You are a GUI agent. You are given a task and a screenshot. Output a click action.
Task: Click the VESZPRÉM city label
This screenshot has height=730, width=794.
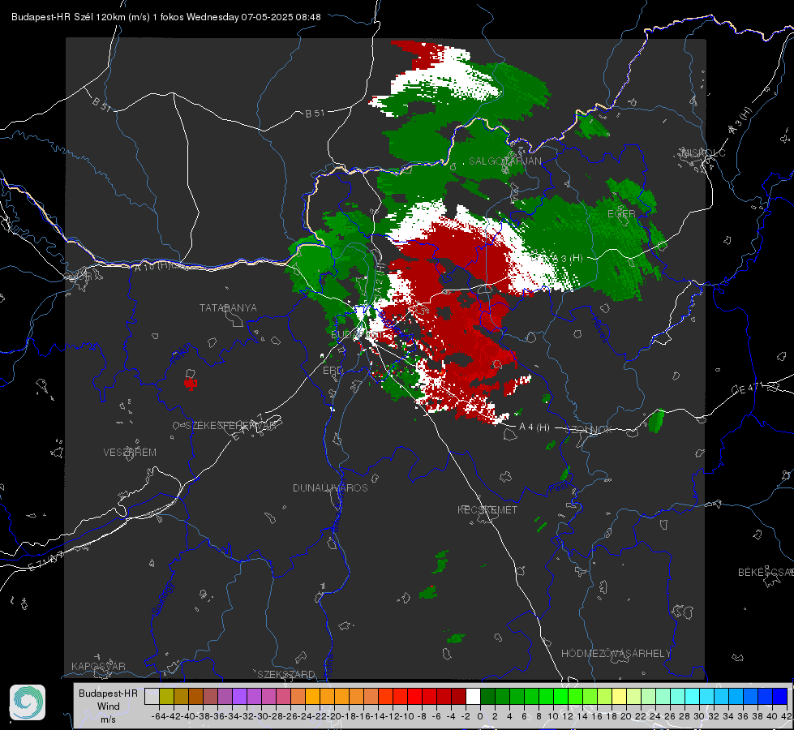[x=130, y=453]
